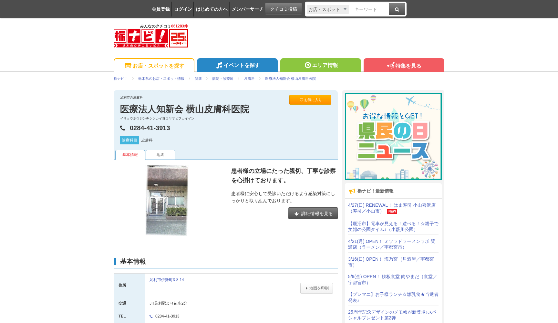The image size is (558, 323).
Task: Open the エリア情報 navigation tab
Action: tap(321, 65)
